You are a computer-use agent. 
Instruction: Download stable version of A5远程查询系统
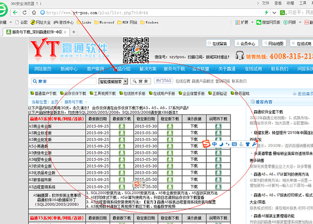[x=170, y=187]
